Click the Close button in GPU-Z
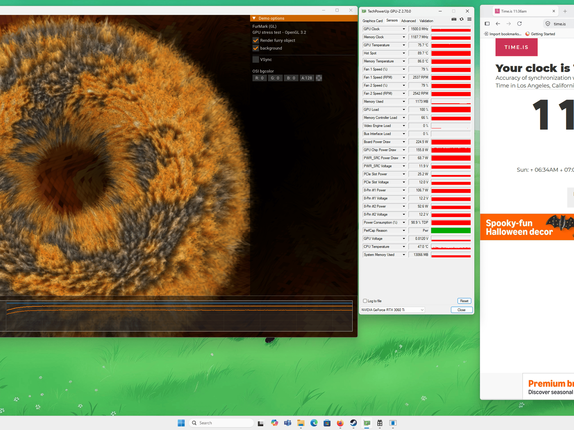 (462, 310)
